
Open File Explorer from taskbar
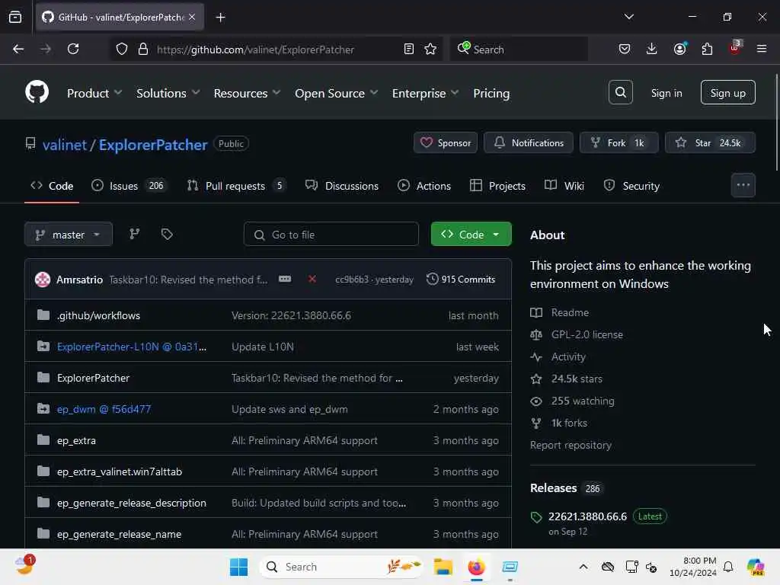coord(443,567)
